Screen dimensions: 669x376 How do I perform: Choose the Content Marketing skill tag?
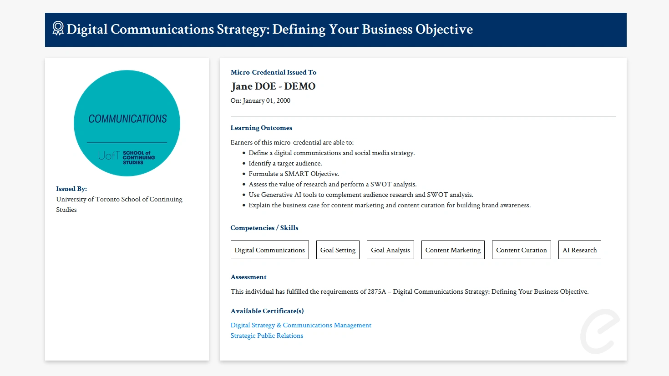click(x=453, y=250)
